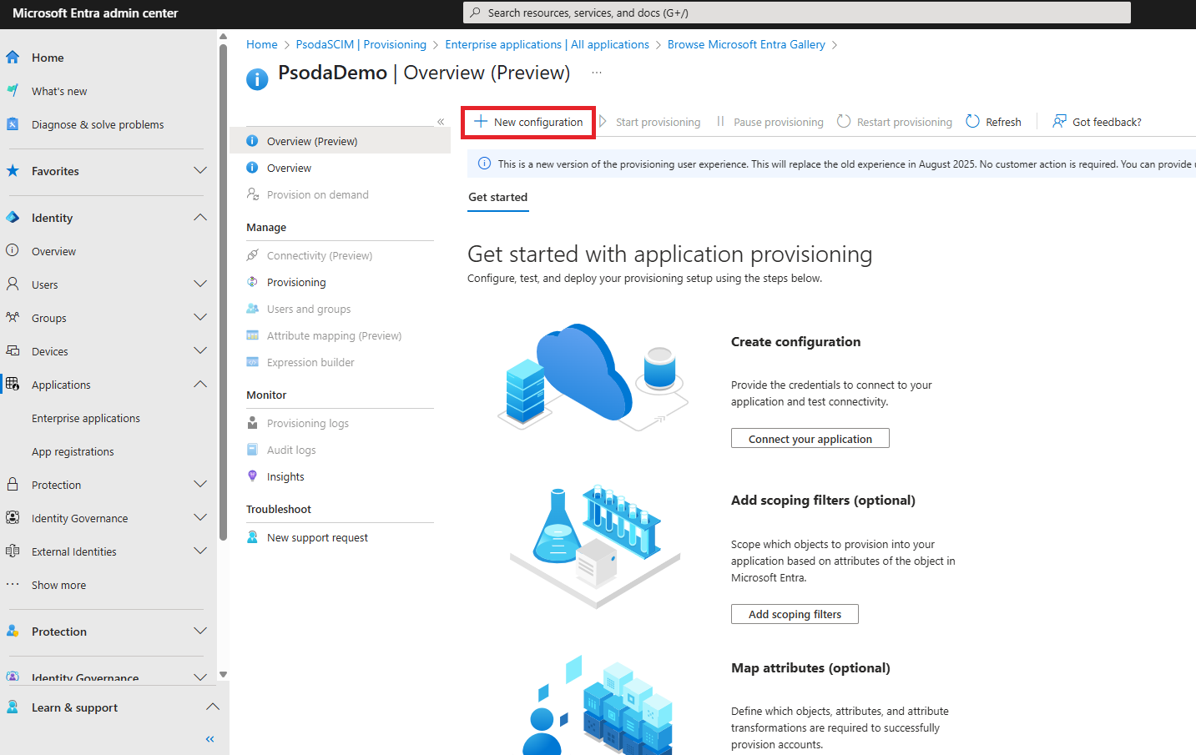Screen dimensions: 1196x755
Task: Open Diagnose & solve problems icon
Action: click(x=13, y=124)
